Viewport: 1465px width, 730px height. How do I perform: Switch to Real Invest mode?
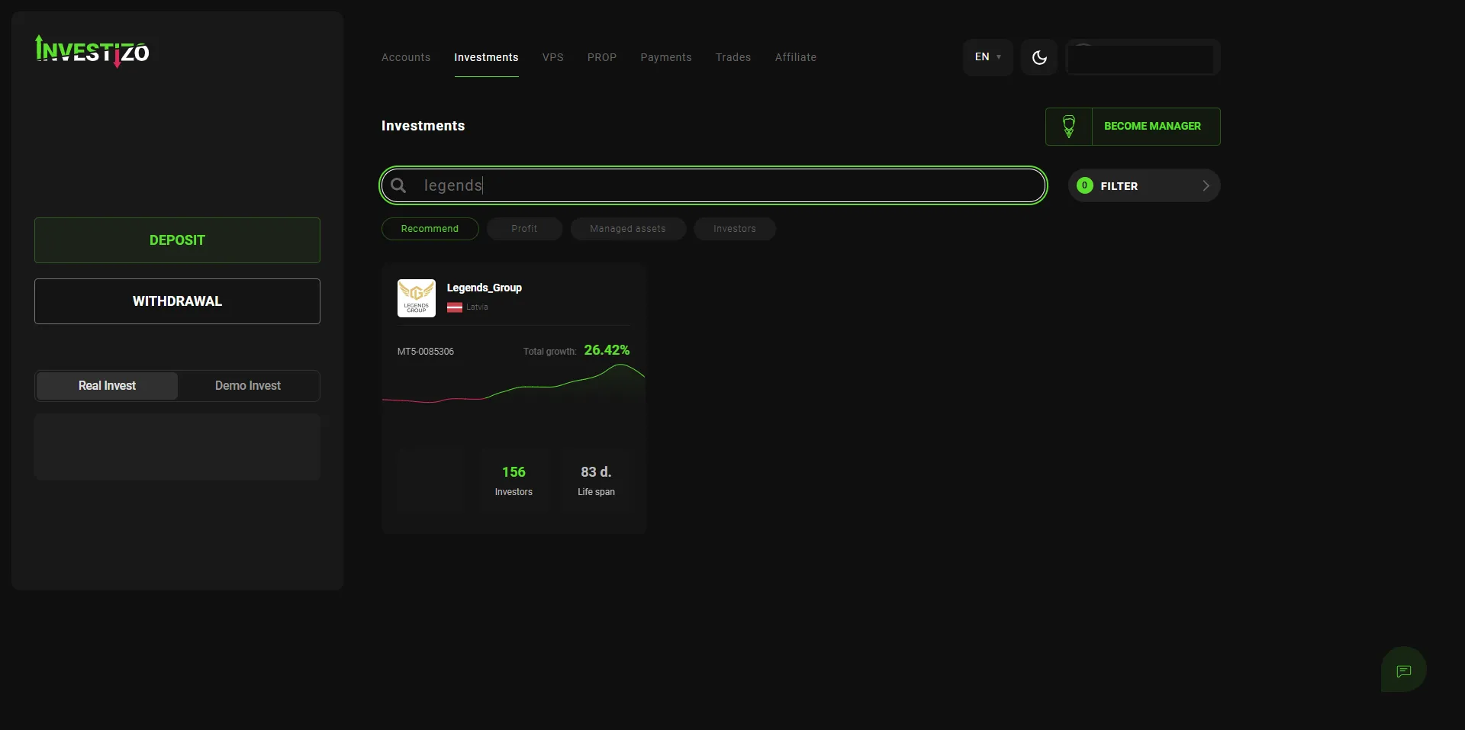tap(107, 386)
